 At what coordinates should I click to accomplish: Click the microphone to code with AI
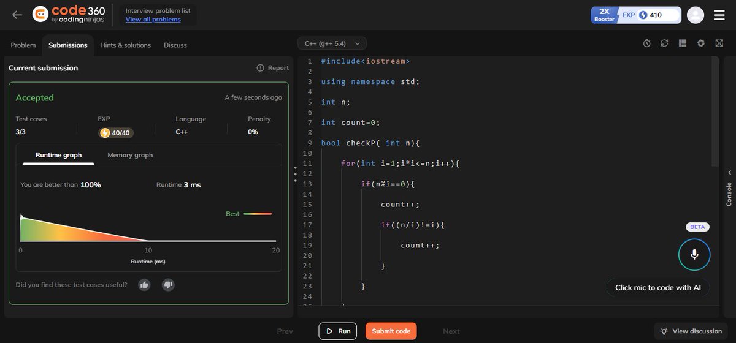(694, 254)
